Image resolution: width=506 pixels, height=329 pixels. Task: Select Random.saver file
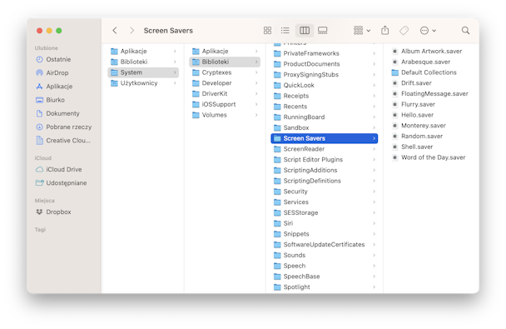(417, 137)
